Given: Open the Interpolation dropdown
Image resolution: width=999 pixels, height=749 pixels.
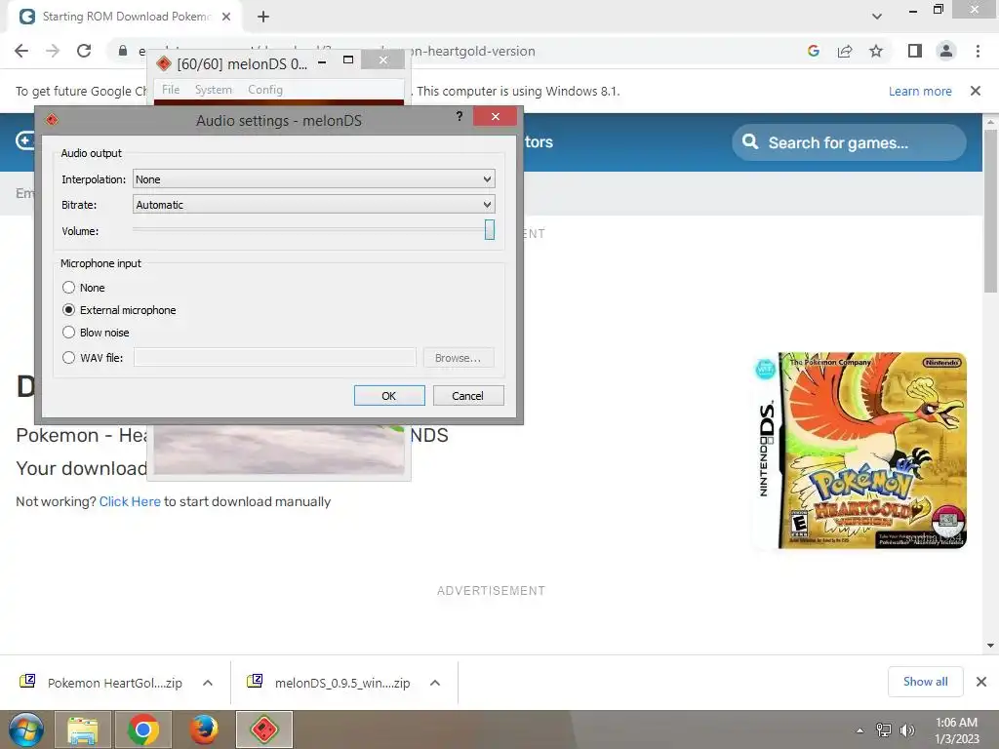Looking at the screenshot, I should [313, 179].
